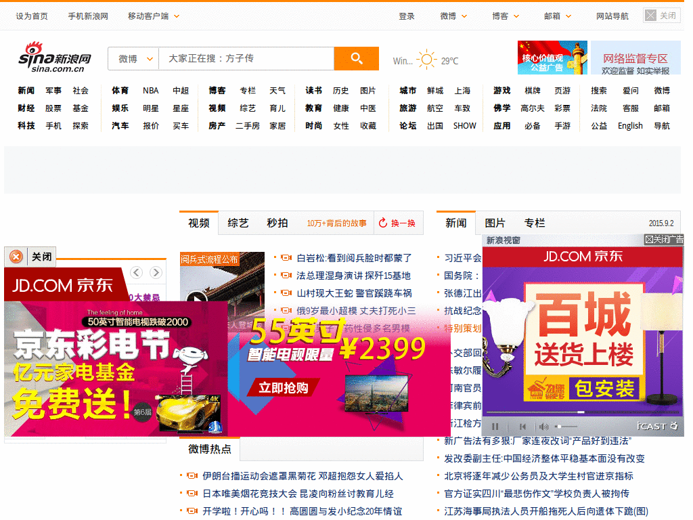Screen dimensions: 693x520
Task: Switch to the 新闻 tab
Action: coord(455,223)
